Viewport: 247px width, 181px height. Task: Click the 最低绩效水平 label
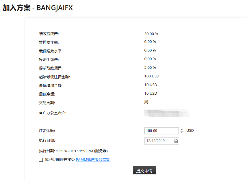pos(51,51)
